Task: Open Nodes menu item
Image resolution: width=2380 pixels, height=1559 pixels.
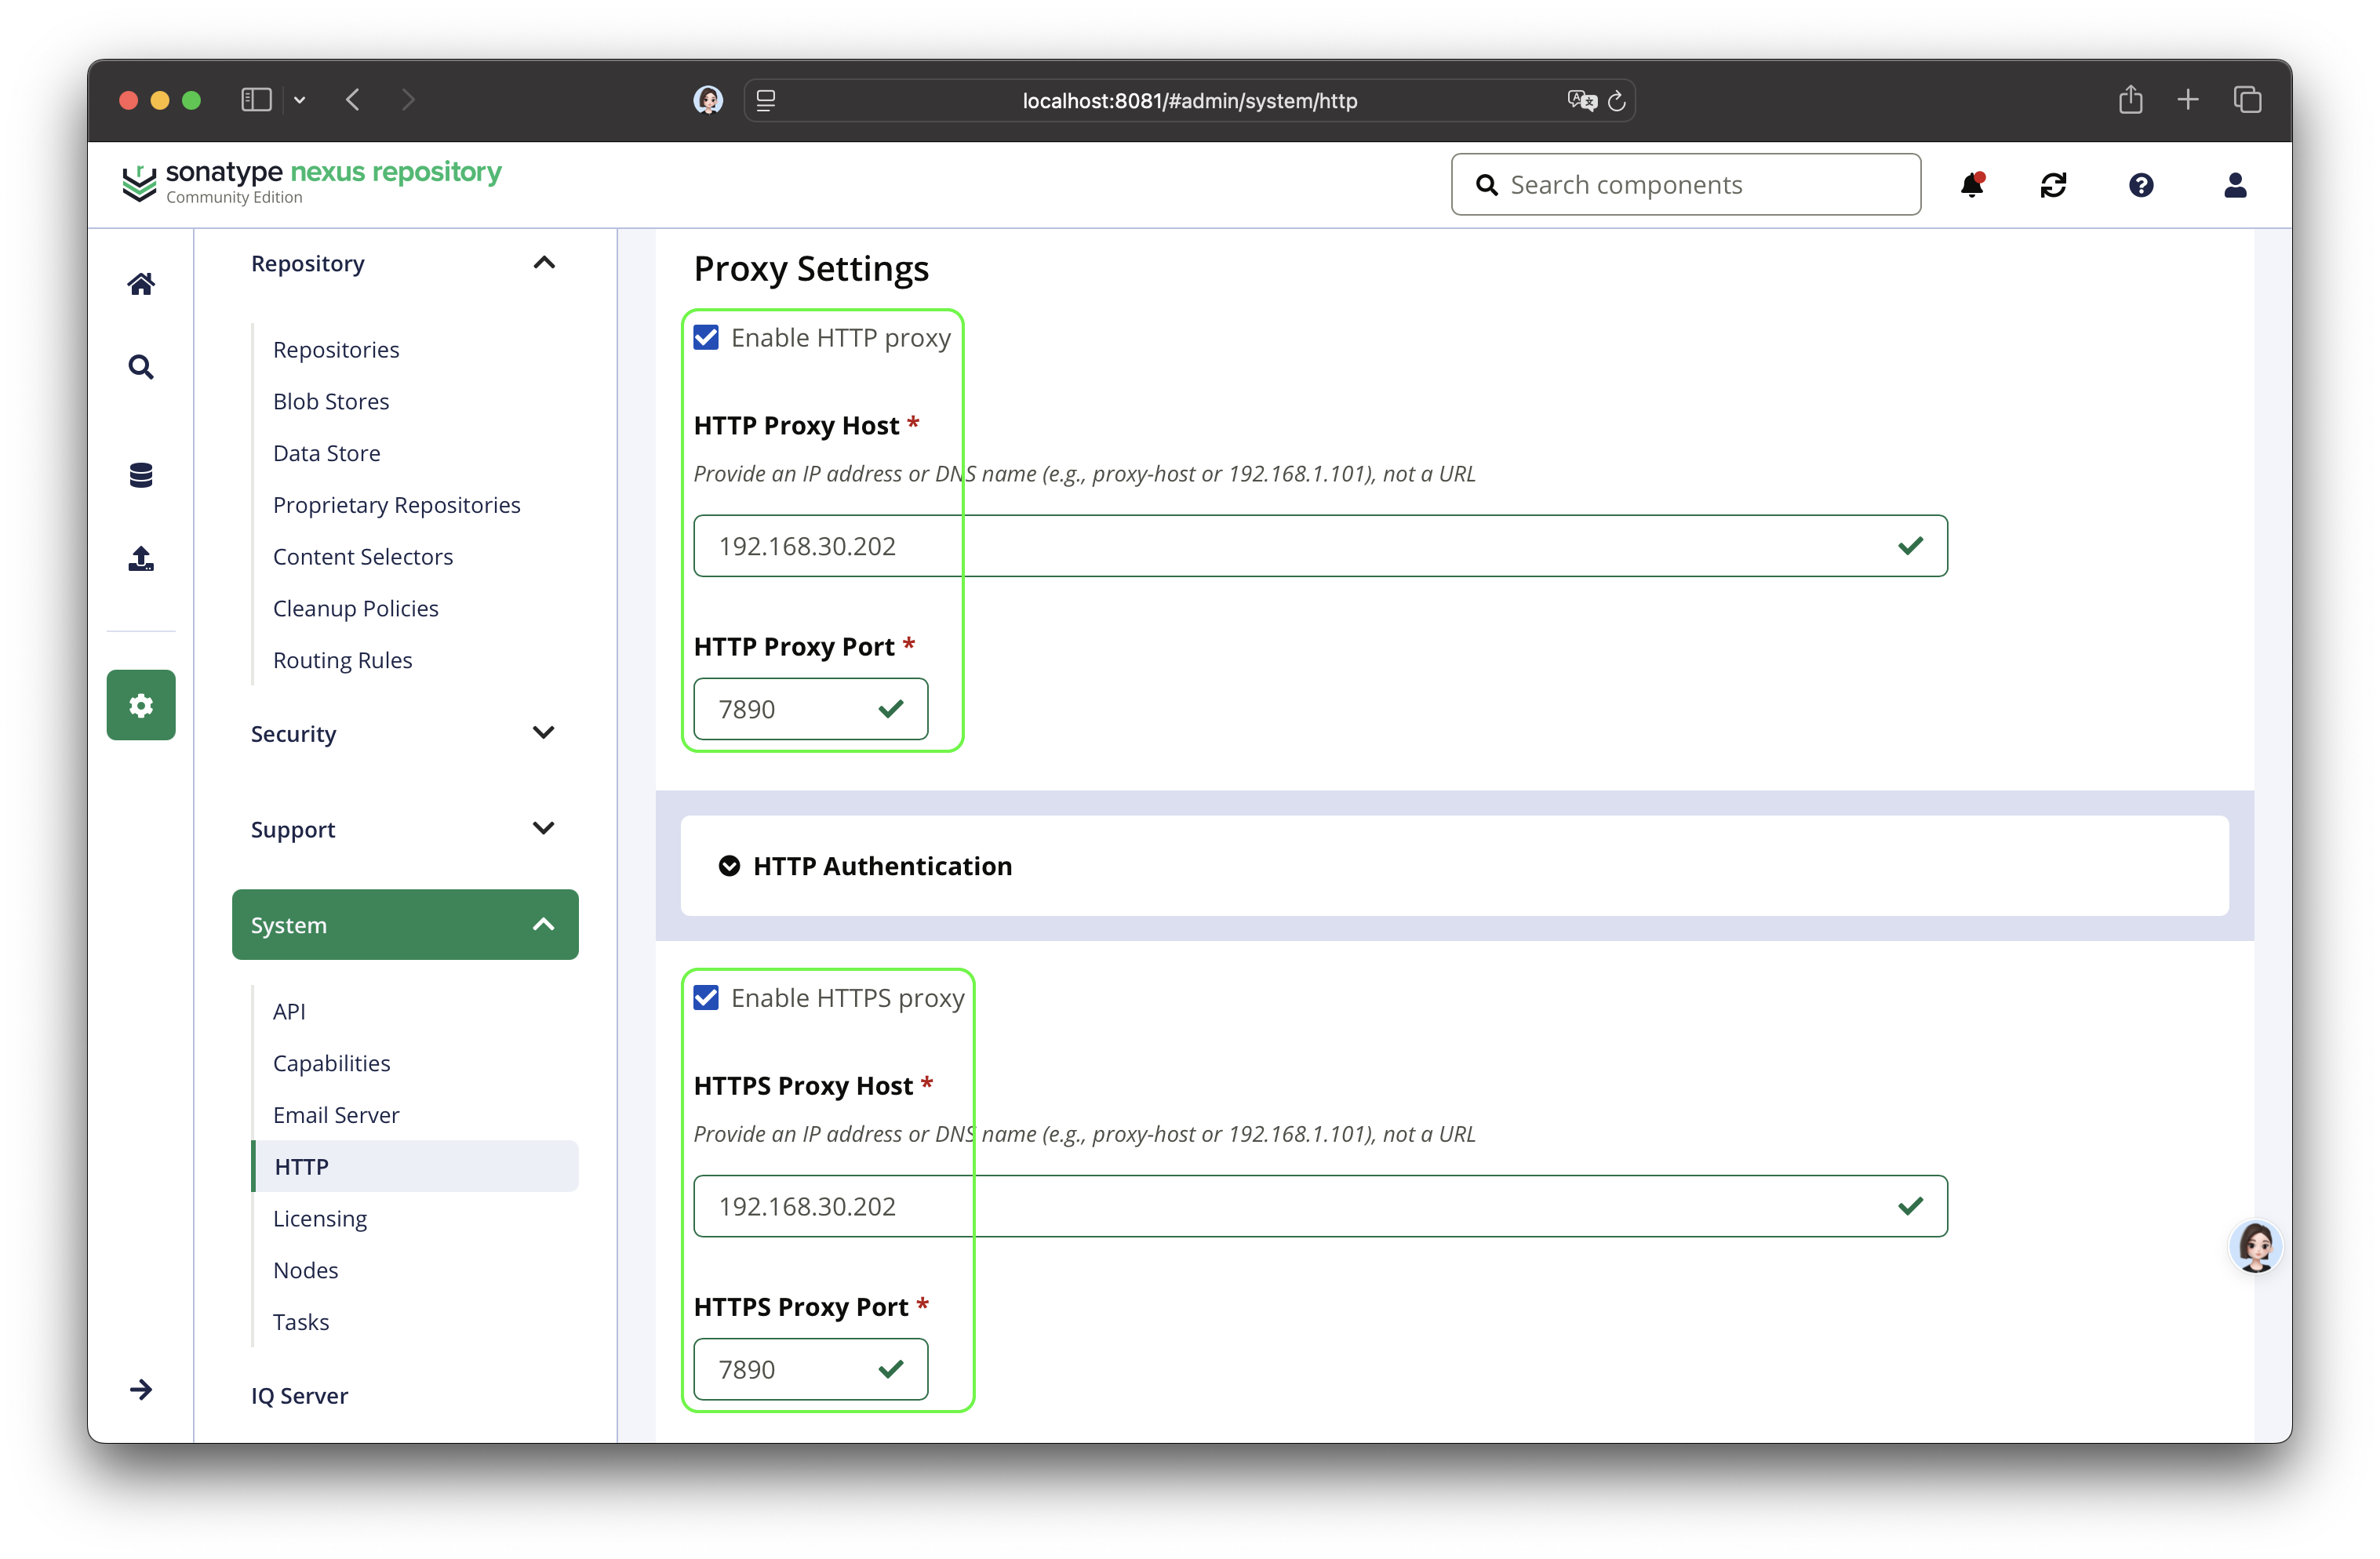Action: pyautogui.click(x=306, y=1270)
